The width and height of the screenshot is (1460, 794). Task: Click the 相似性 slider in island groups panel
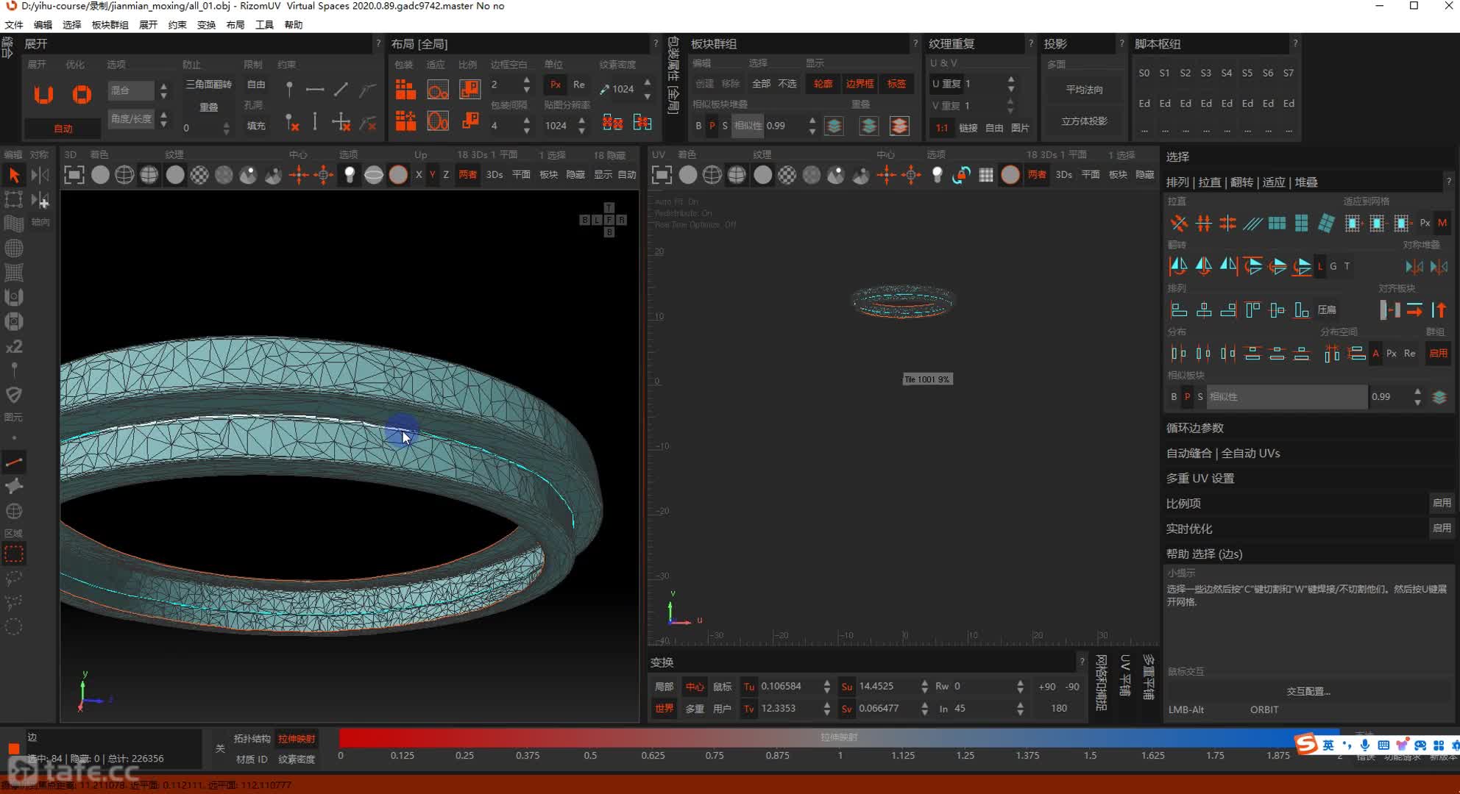coord(748,126)
